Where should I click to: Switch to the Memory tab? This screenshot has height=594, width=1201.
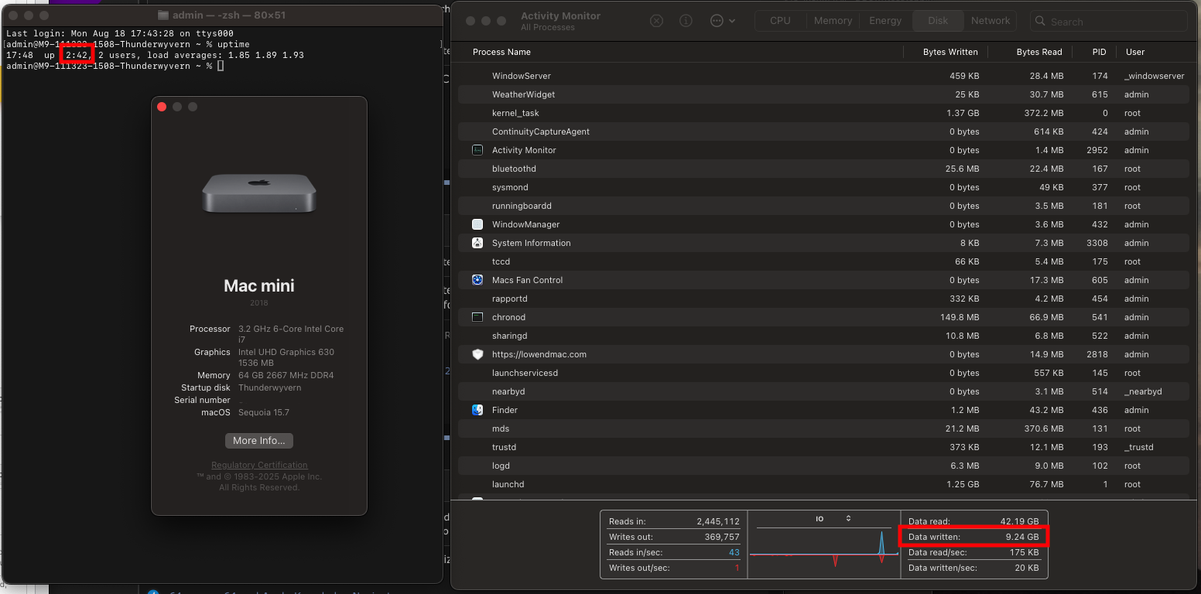click(833, 21)
